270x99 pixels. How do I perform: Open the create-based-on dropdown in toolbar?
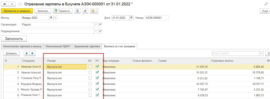94,11
